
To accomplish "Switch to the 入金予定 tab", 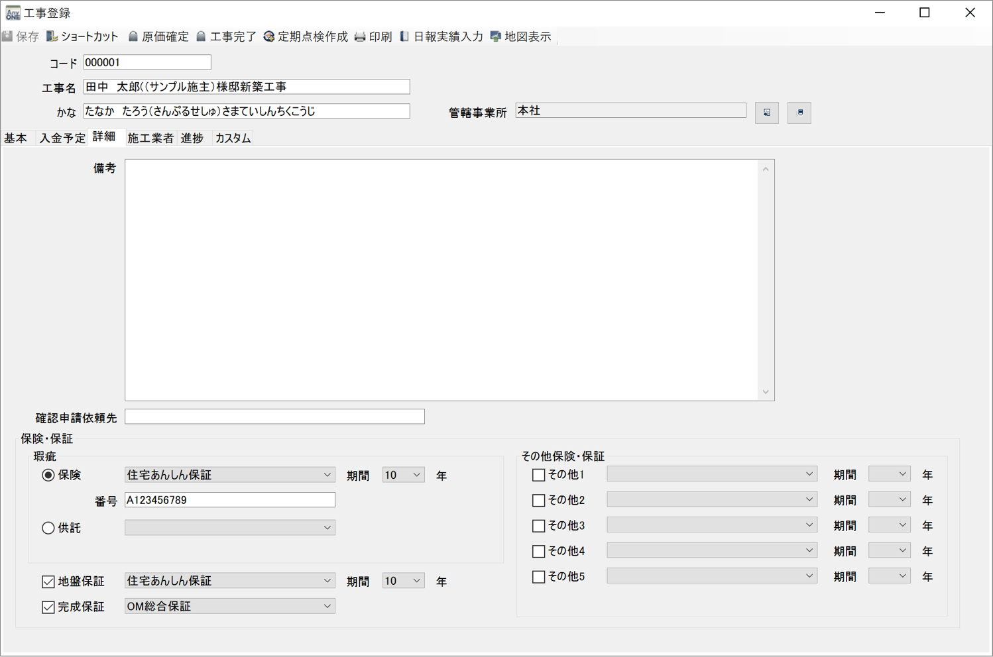I will coord(62,138).
